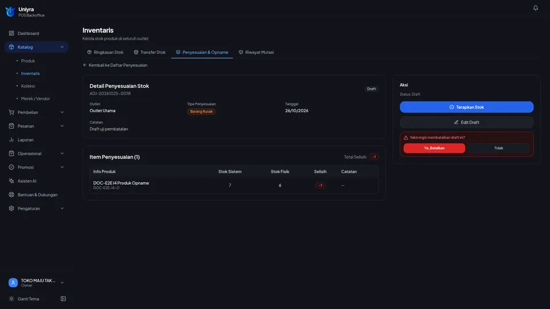Click the sun icon for Ganti Tema
This screenshot has height=309, width=550.
tap(11, 299)
